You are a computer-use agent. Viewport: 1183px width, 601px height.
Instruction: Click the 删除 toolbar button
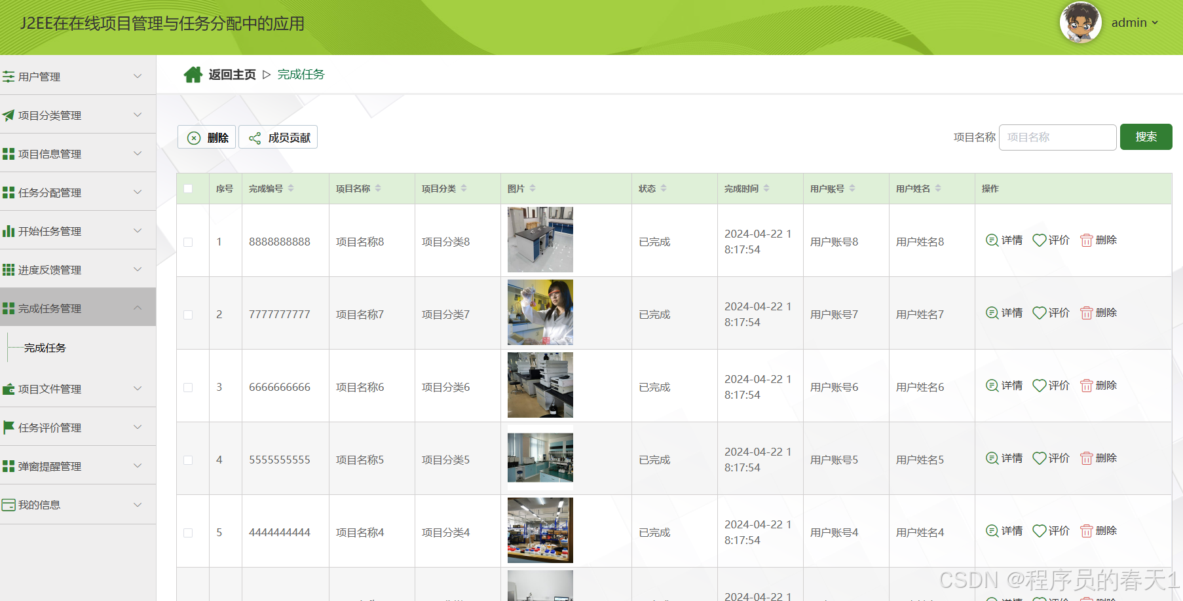coord(207,137)
